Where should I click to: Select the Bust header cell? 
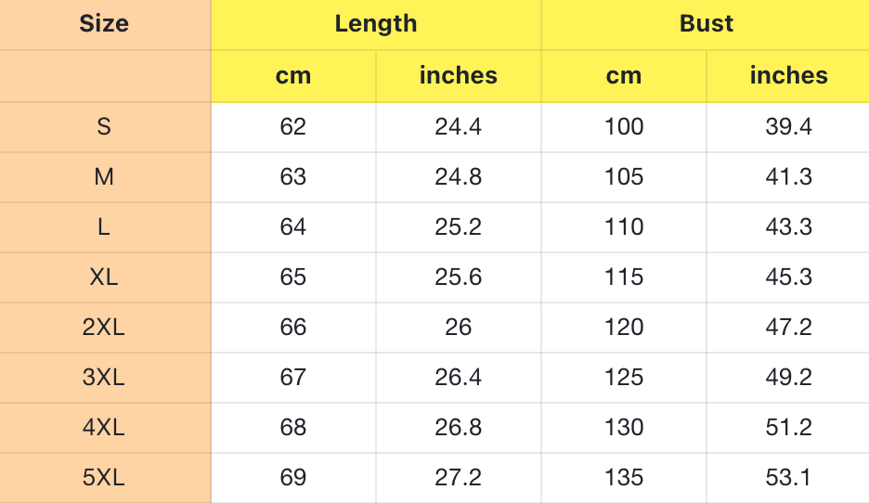pyautogui.click(x=707, y=24)
